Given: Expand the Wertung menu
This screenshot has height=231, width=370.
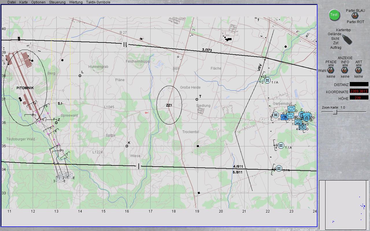Looking at the screenshot, I should coord(76,2).
